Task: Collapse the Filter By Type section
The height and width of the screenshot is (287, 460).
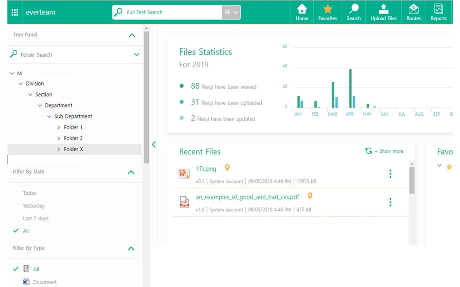Action: [131, 249]
